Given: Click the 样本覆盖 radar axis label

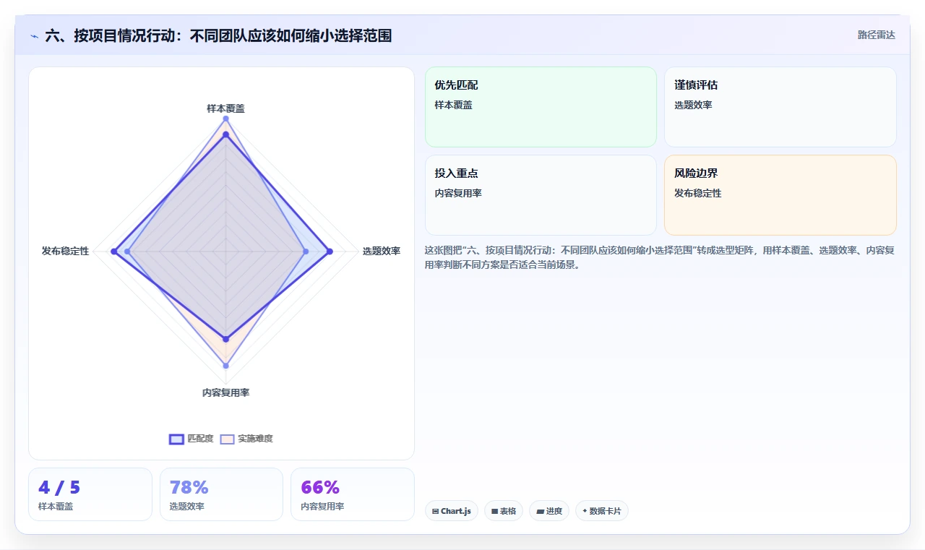Looking at the screenshot, I should point(225,108).
